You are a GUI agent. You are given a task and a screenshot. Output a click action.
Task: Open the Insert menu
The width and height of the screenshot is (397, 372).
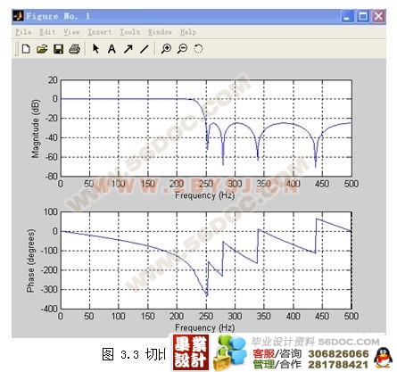coord(100,32)
